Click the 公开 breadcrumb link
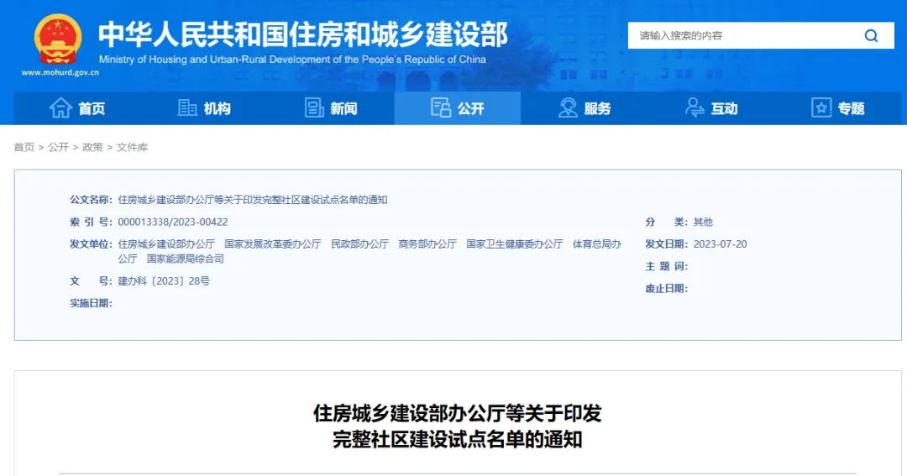This screenshot has width=907, height=476. pyautogui.click(x=59, y=148)
